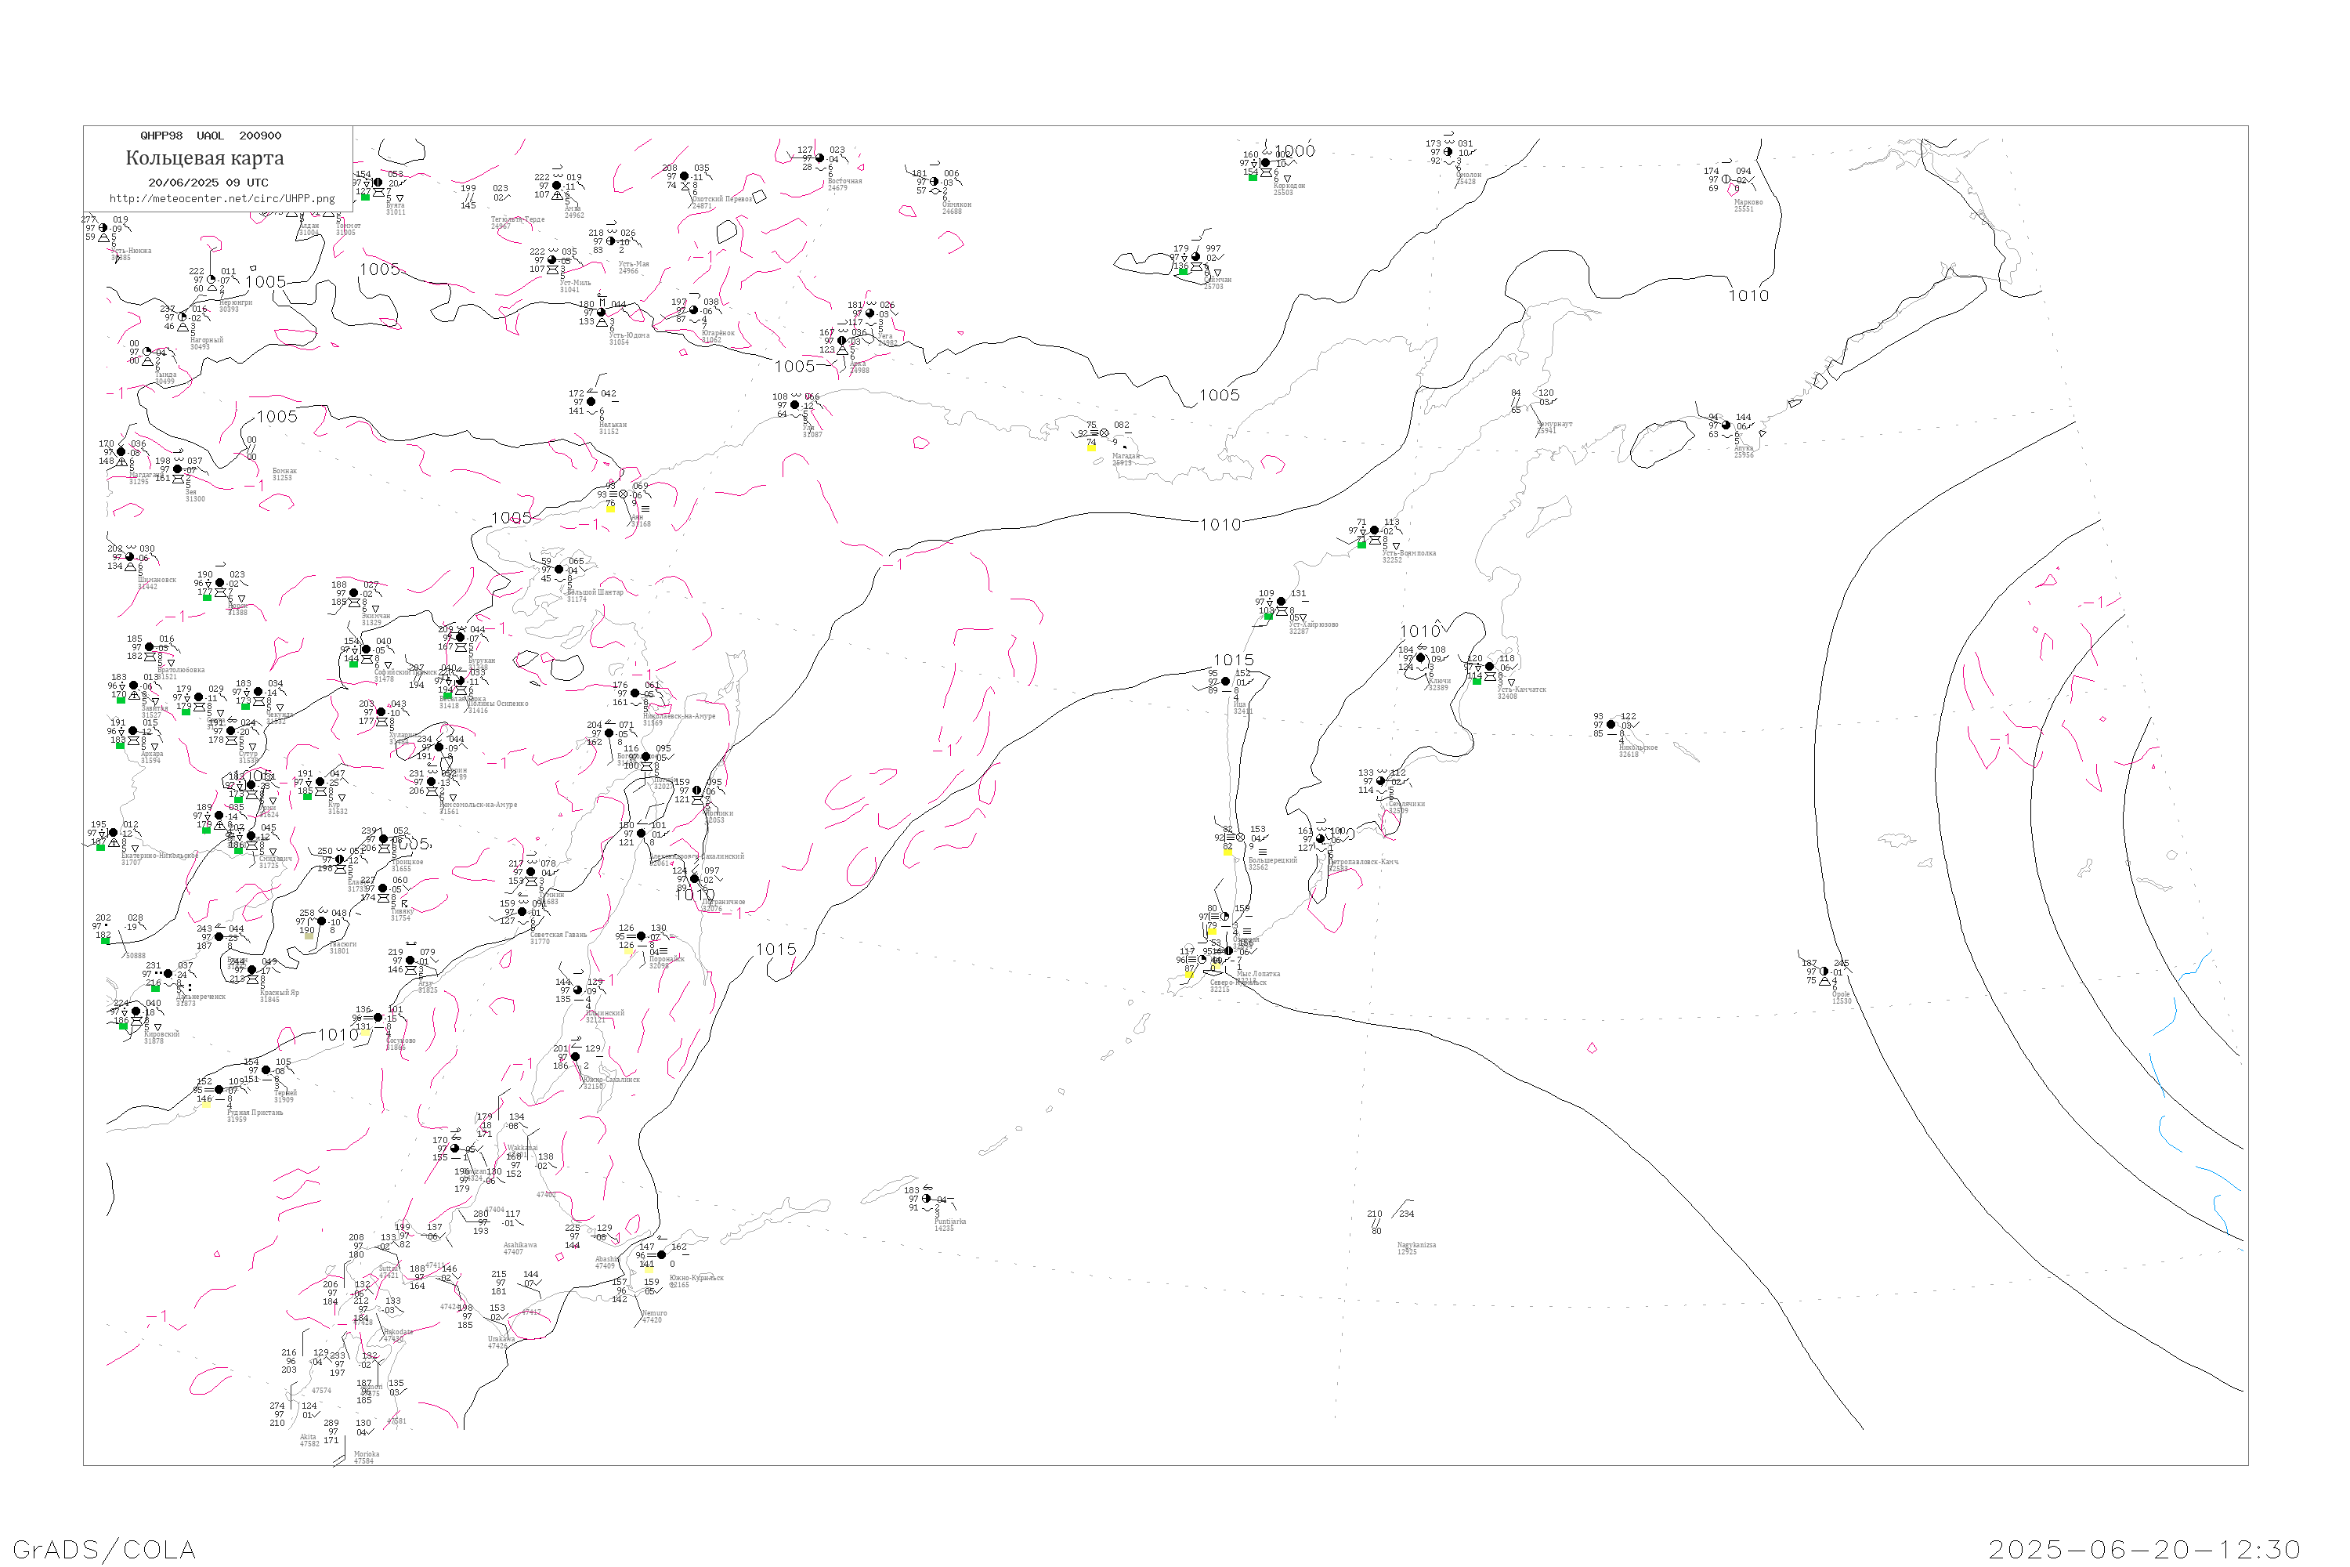Image resolution: width=2350 pixels, height=1567 pixels.
Task: Click the Сеймчан station circle symbol
Action: pyautogui.click(x=1196, y=257)
